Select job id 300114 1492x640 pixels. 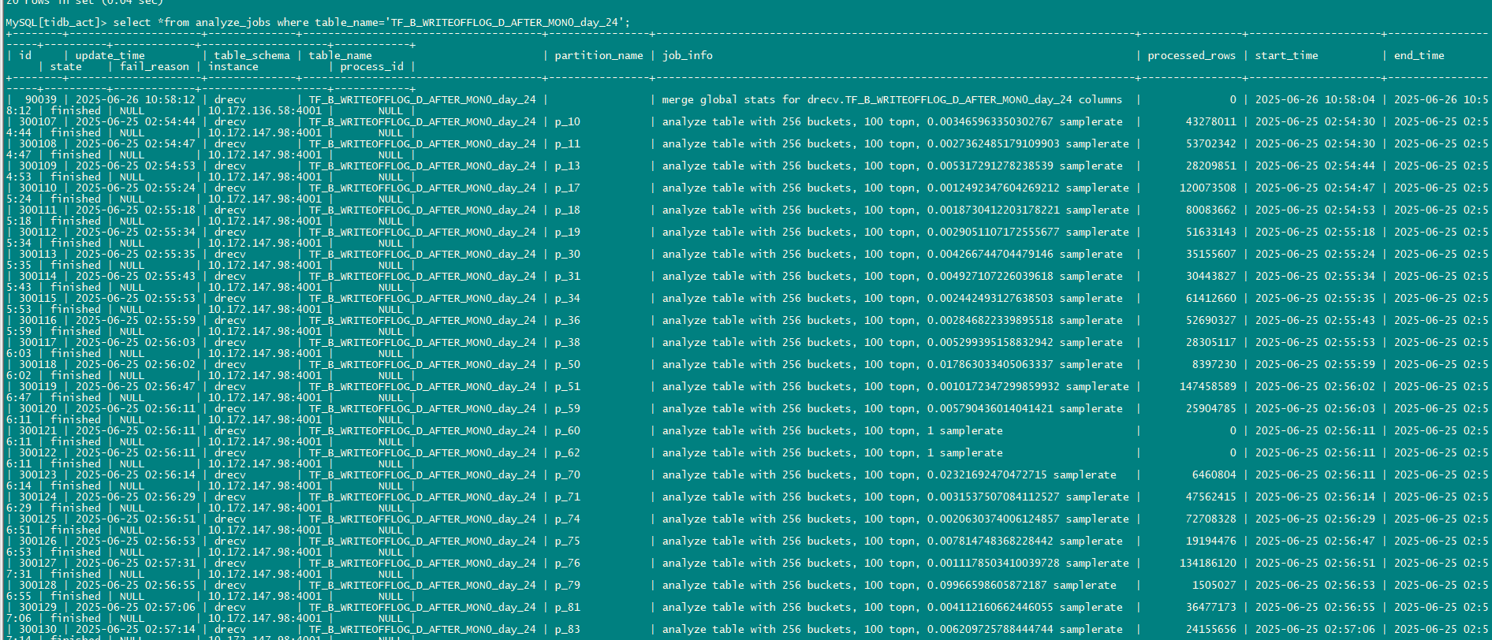pyautogui.click(x=38, y=276)
